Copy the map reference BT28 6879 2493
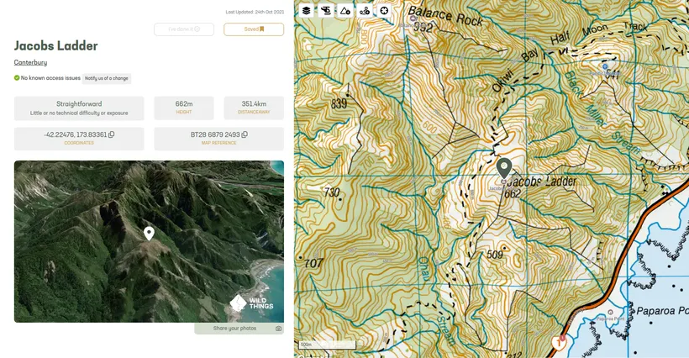 click(245, 134)
